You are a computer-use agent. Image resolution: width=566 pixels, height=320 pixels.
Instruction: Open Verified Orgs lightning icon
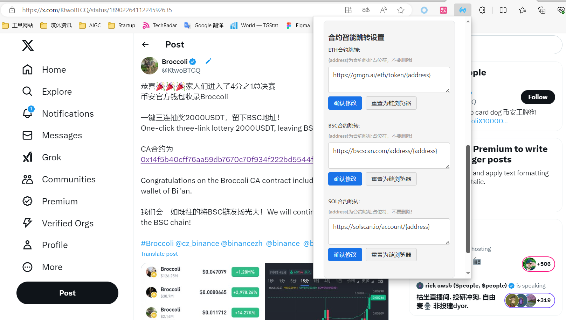(27, 223)
